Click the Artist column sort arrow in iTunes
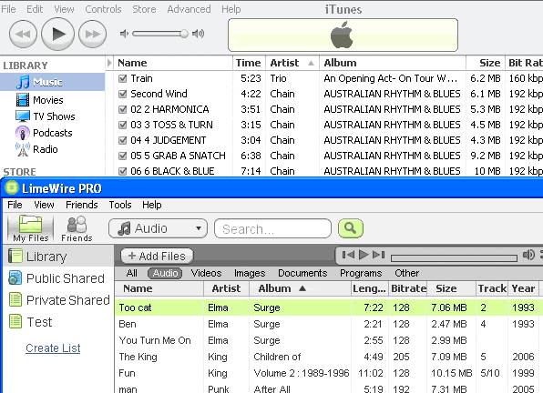 (x=311, y=63)
